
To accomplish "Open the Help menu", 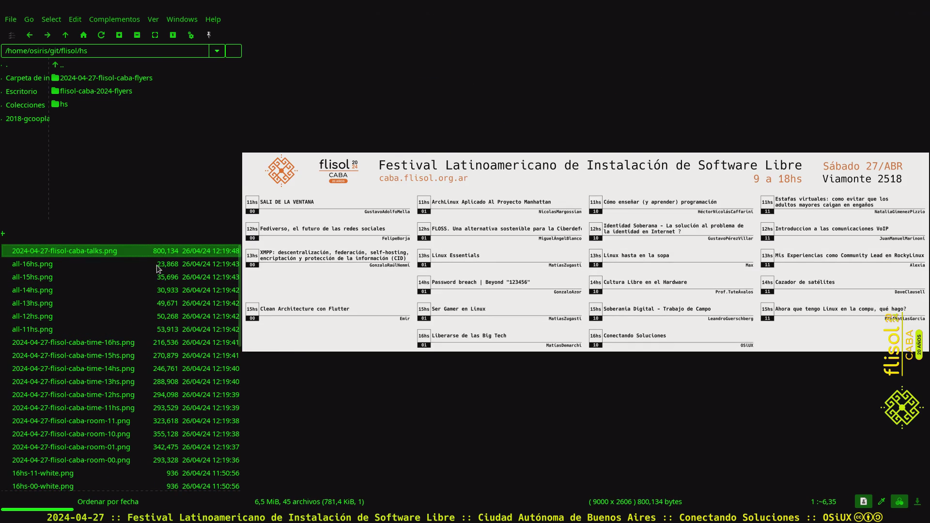I will [x=213, y=19].
